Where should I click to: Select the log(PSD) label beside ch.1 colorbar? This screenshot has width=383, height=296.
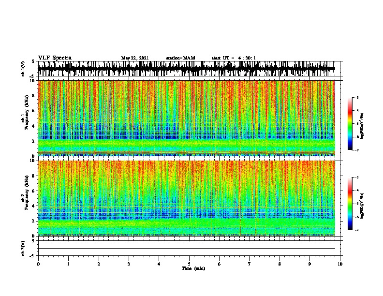(x=362, y=126)
